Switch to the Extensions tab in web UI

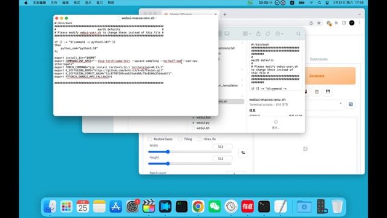pos(319,59)
